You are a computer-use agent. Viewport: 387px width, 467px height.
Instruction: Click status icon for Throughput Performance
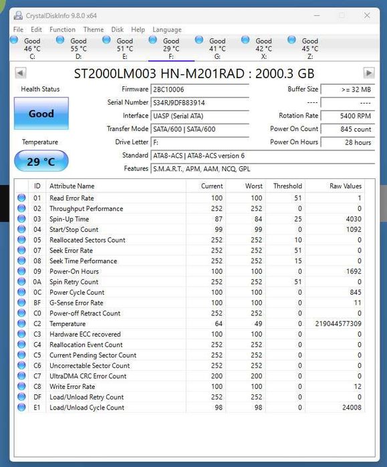click(x=21, y=208)
